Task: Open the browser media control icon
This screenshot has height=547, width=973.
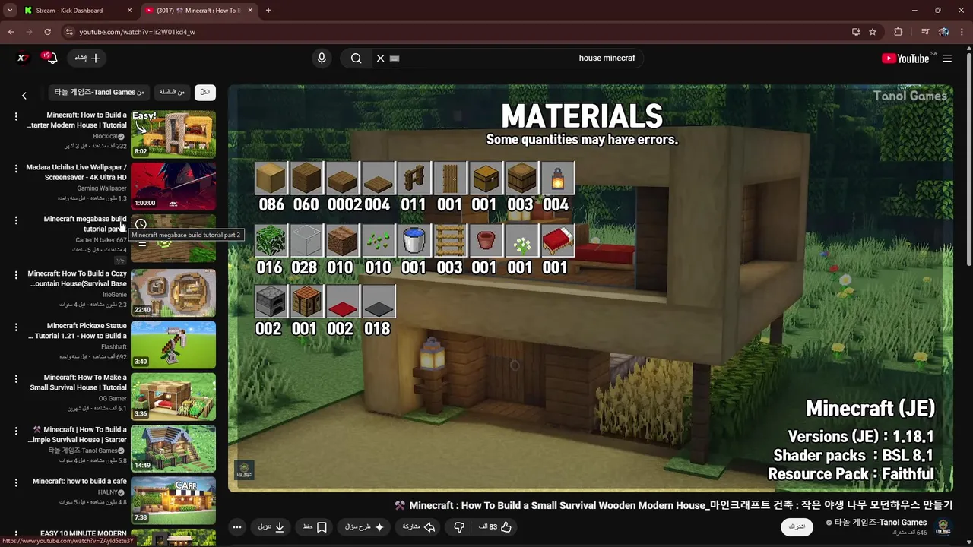Action: [925, 32]
